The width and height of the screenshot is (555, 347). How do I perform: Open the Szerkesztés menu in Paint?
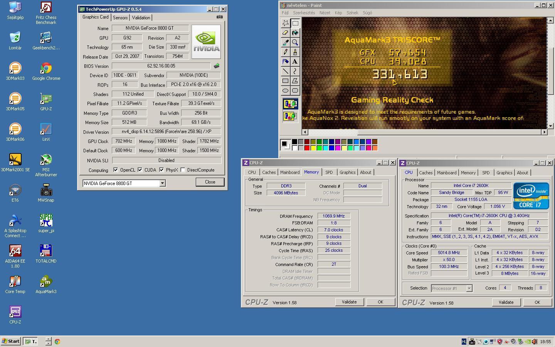304,13
